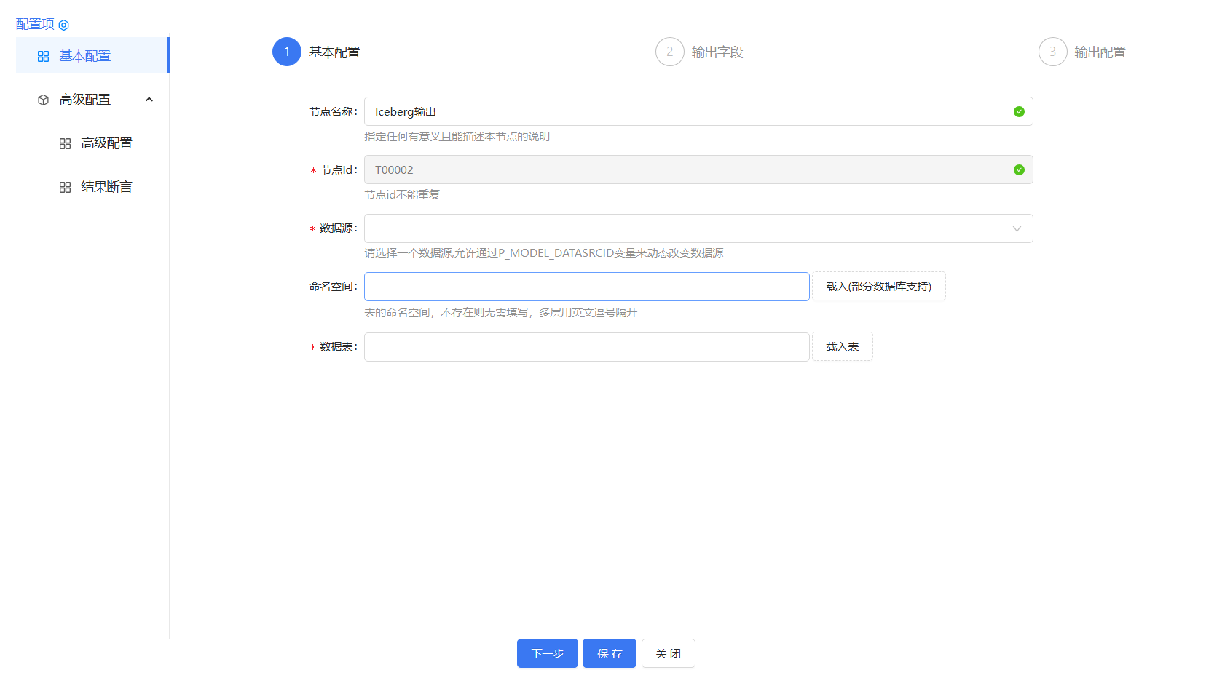Click the 载入(部分数据库支持) button
This screenshot has height=686, width=1206.
(878, 286)
